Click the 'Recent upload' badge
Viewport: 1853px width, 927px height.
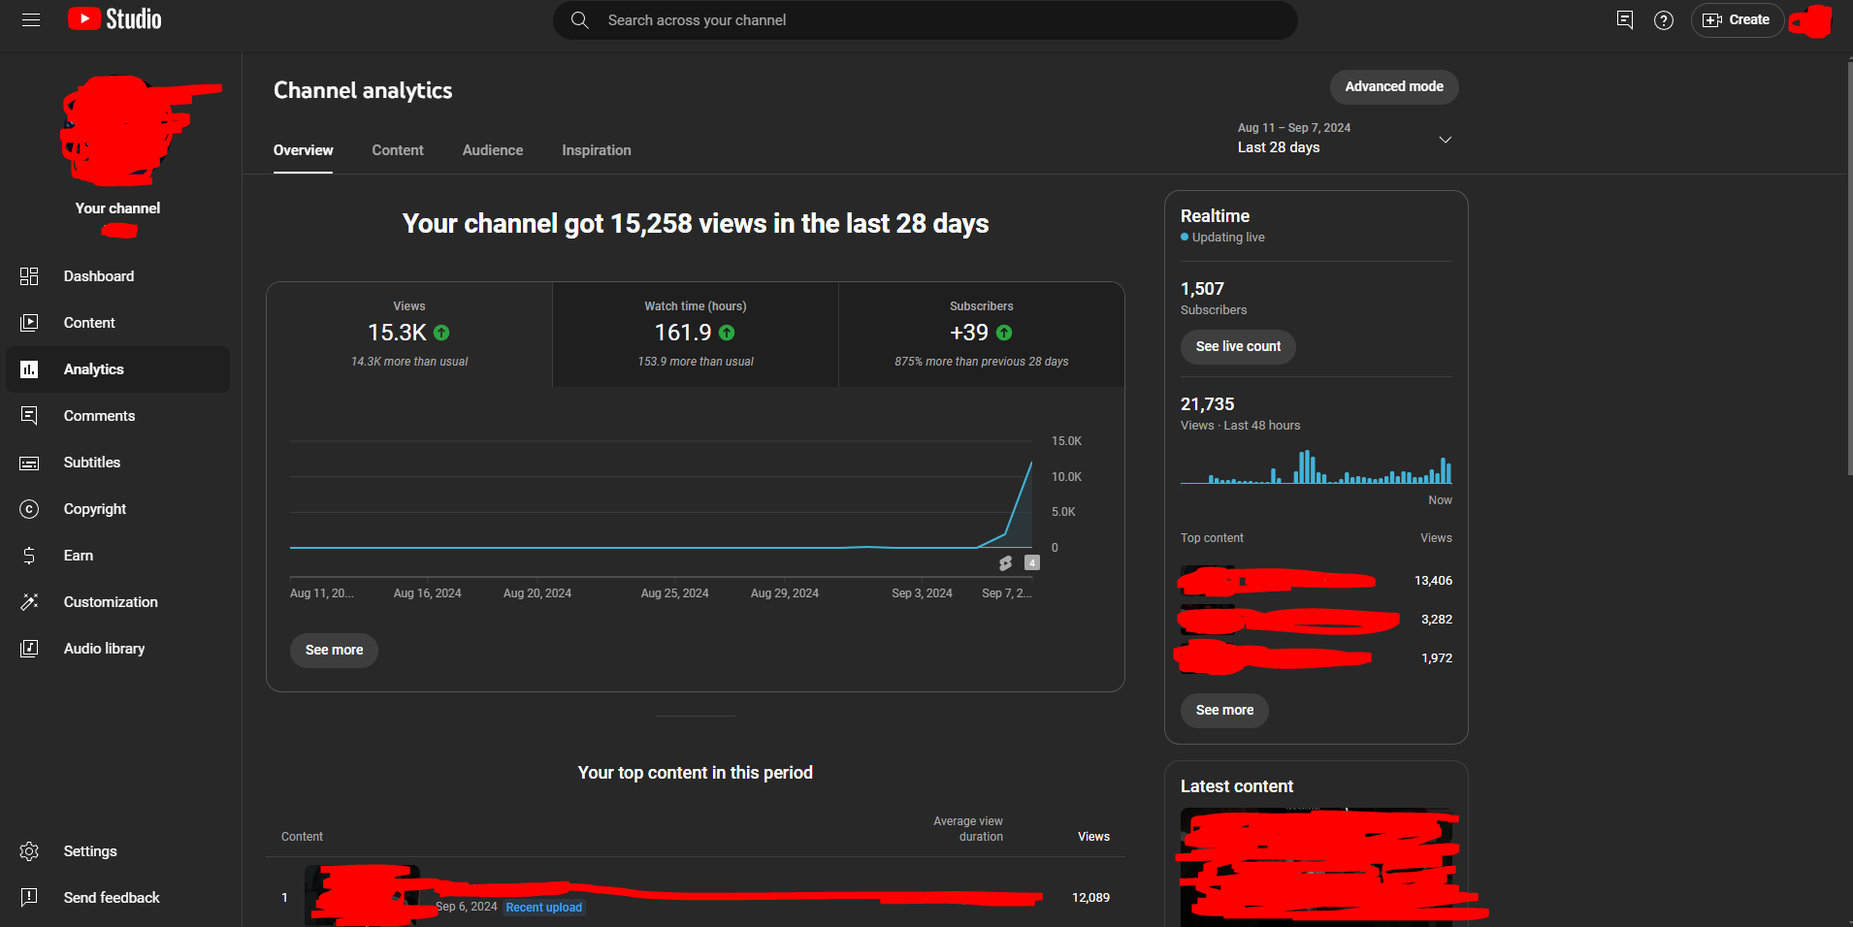tap(544, 908)
